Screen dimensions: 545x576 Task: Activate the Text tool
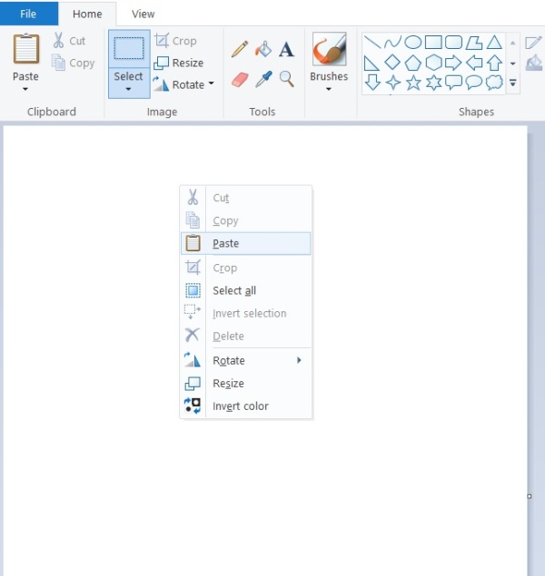coord(286,49)
